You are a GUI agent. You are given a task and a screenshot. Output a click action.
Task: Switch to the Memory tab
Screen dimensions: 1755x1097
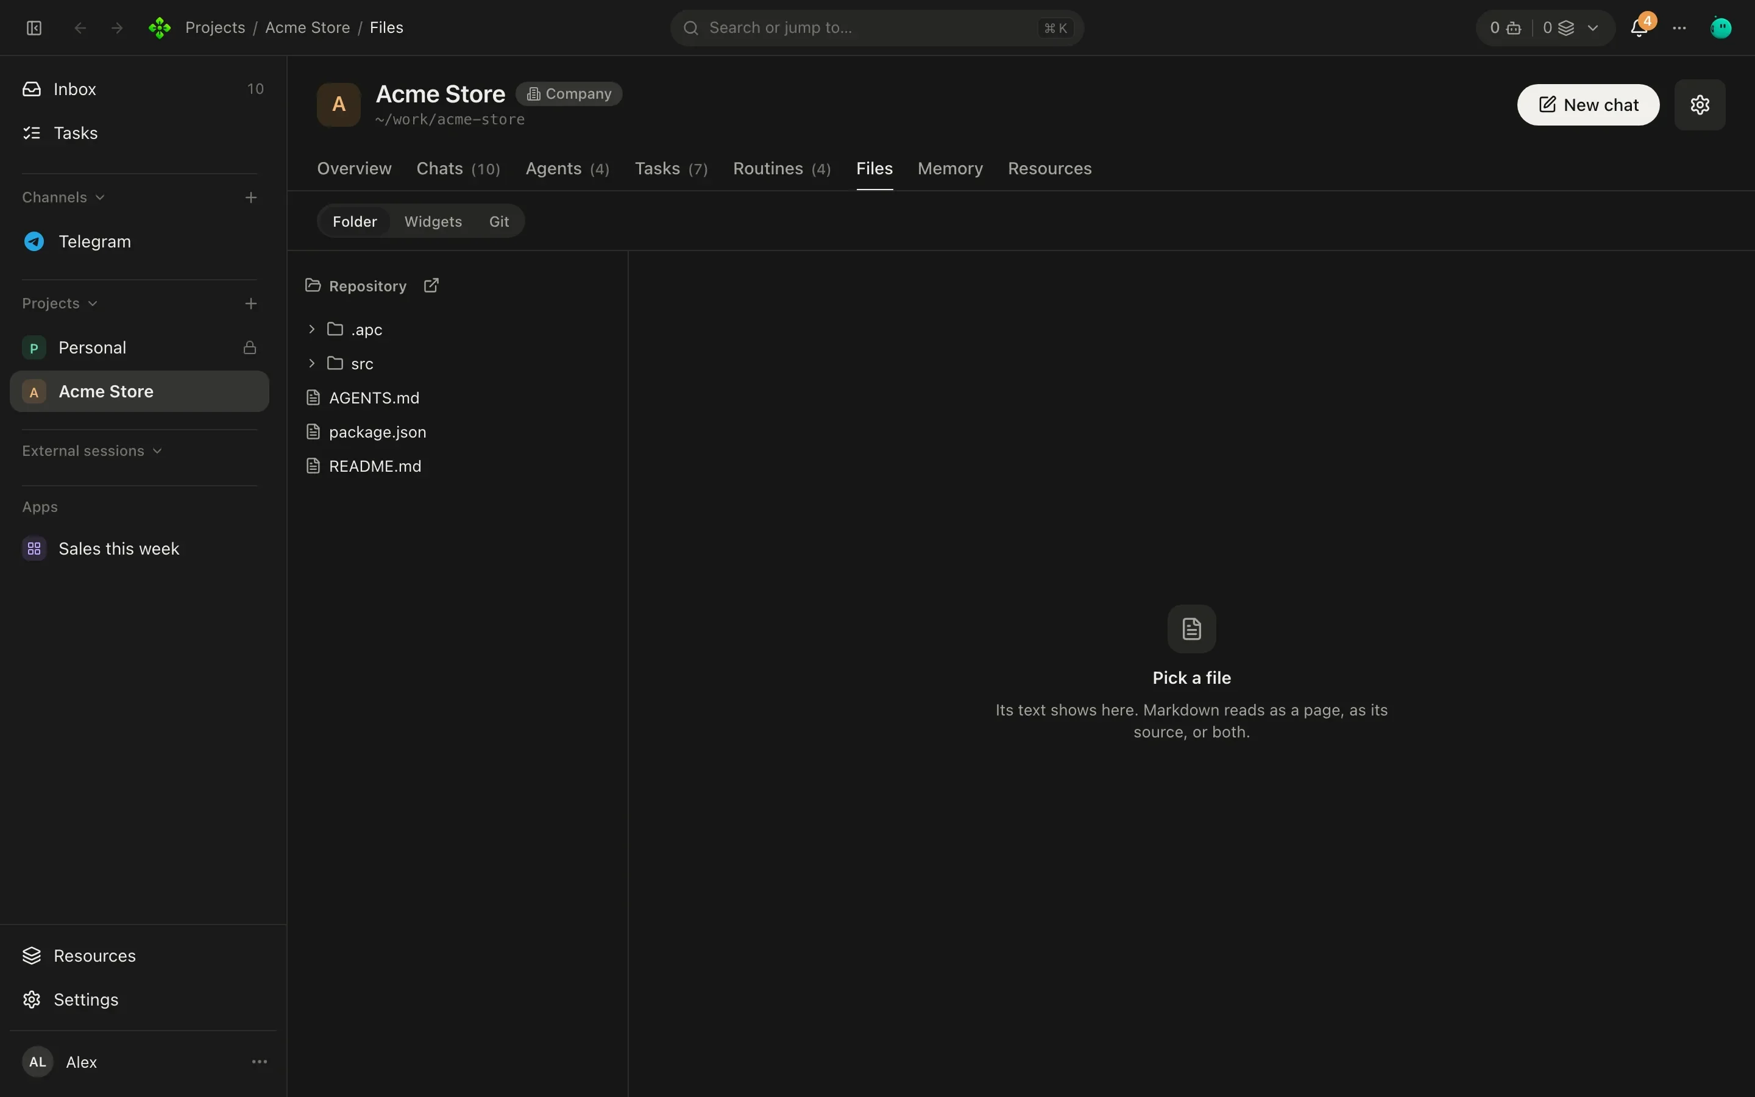tap(950, 168)
